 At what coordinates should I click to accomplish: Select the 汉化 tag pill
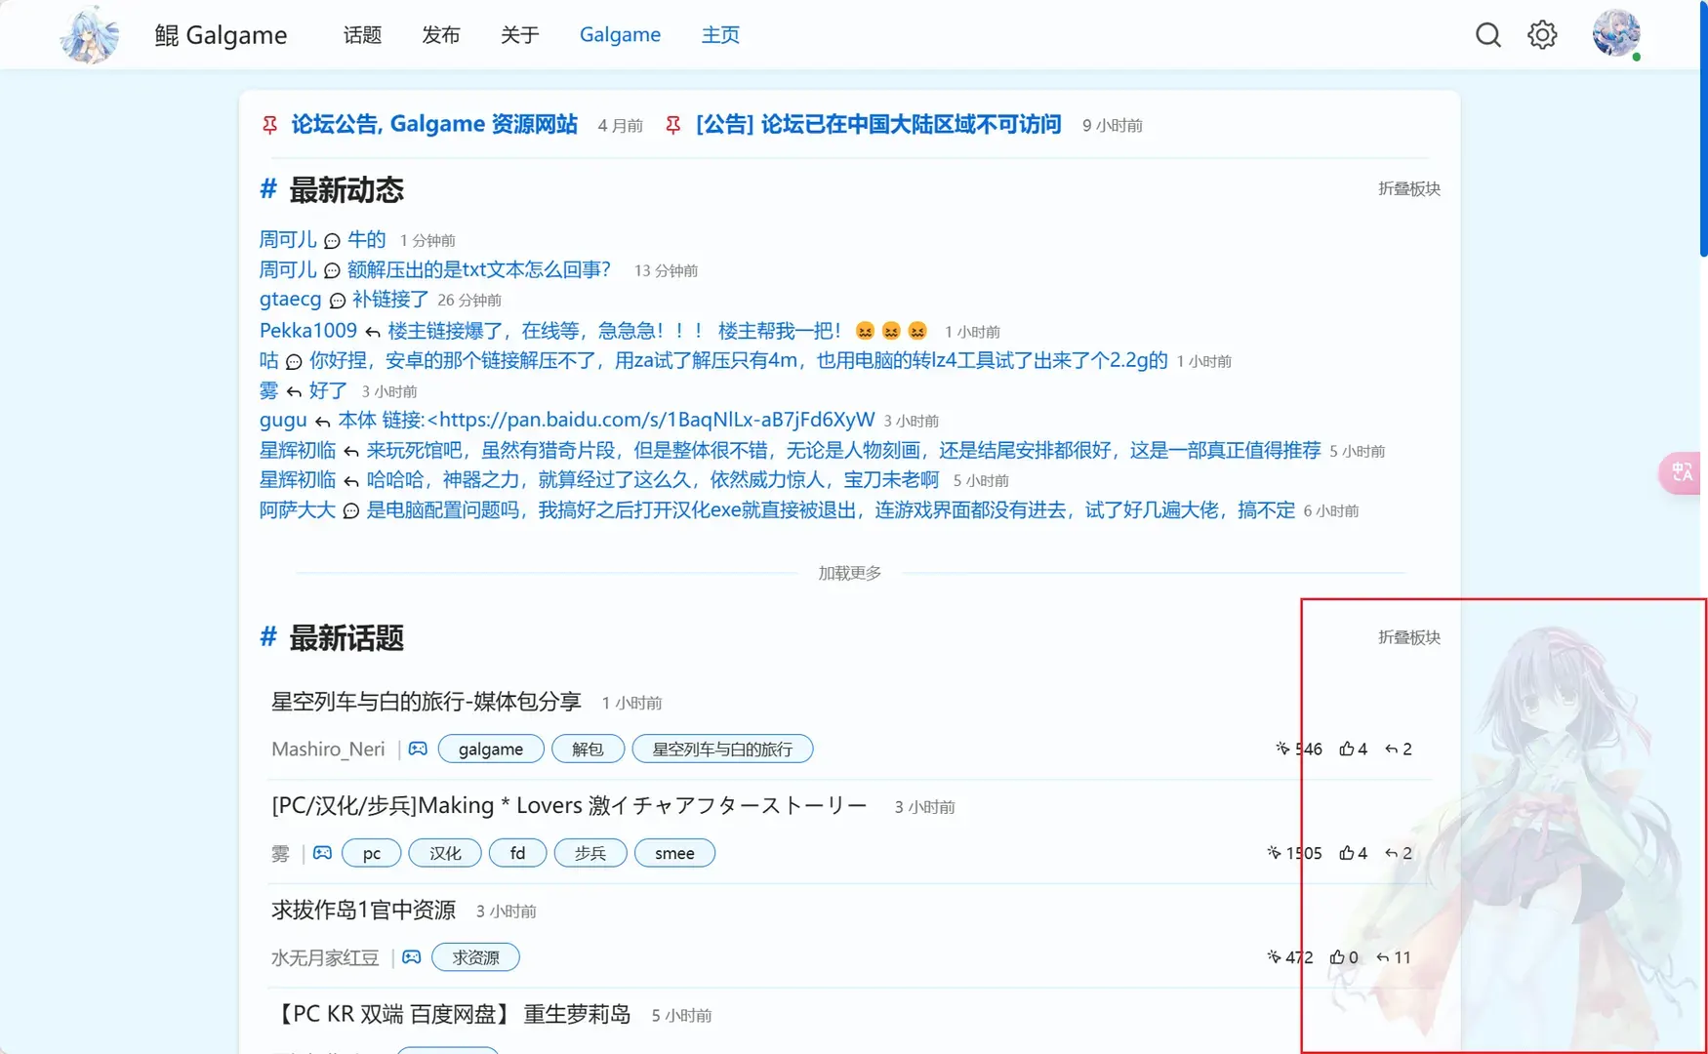tap(445, 853)
